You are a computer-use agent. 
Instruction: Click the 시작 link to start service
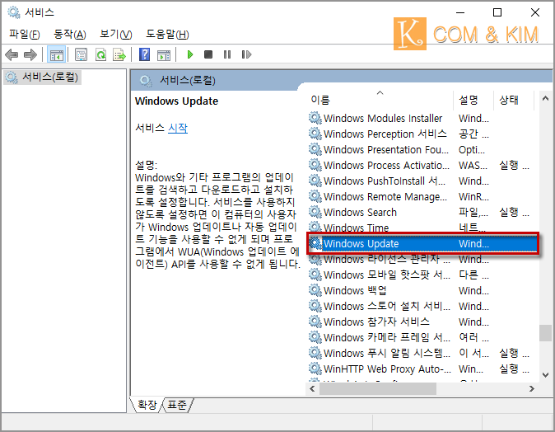pos(178,128)
